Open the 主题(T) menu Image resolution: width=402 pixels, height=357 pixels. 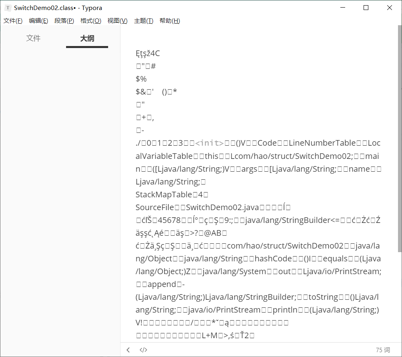(144, 21)
